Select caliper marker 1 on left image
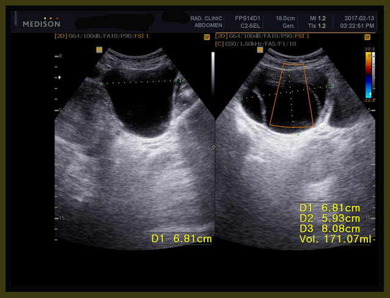Viewport: 390px width, 298px height. point(178,81)
